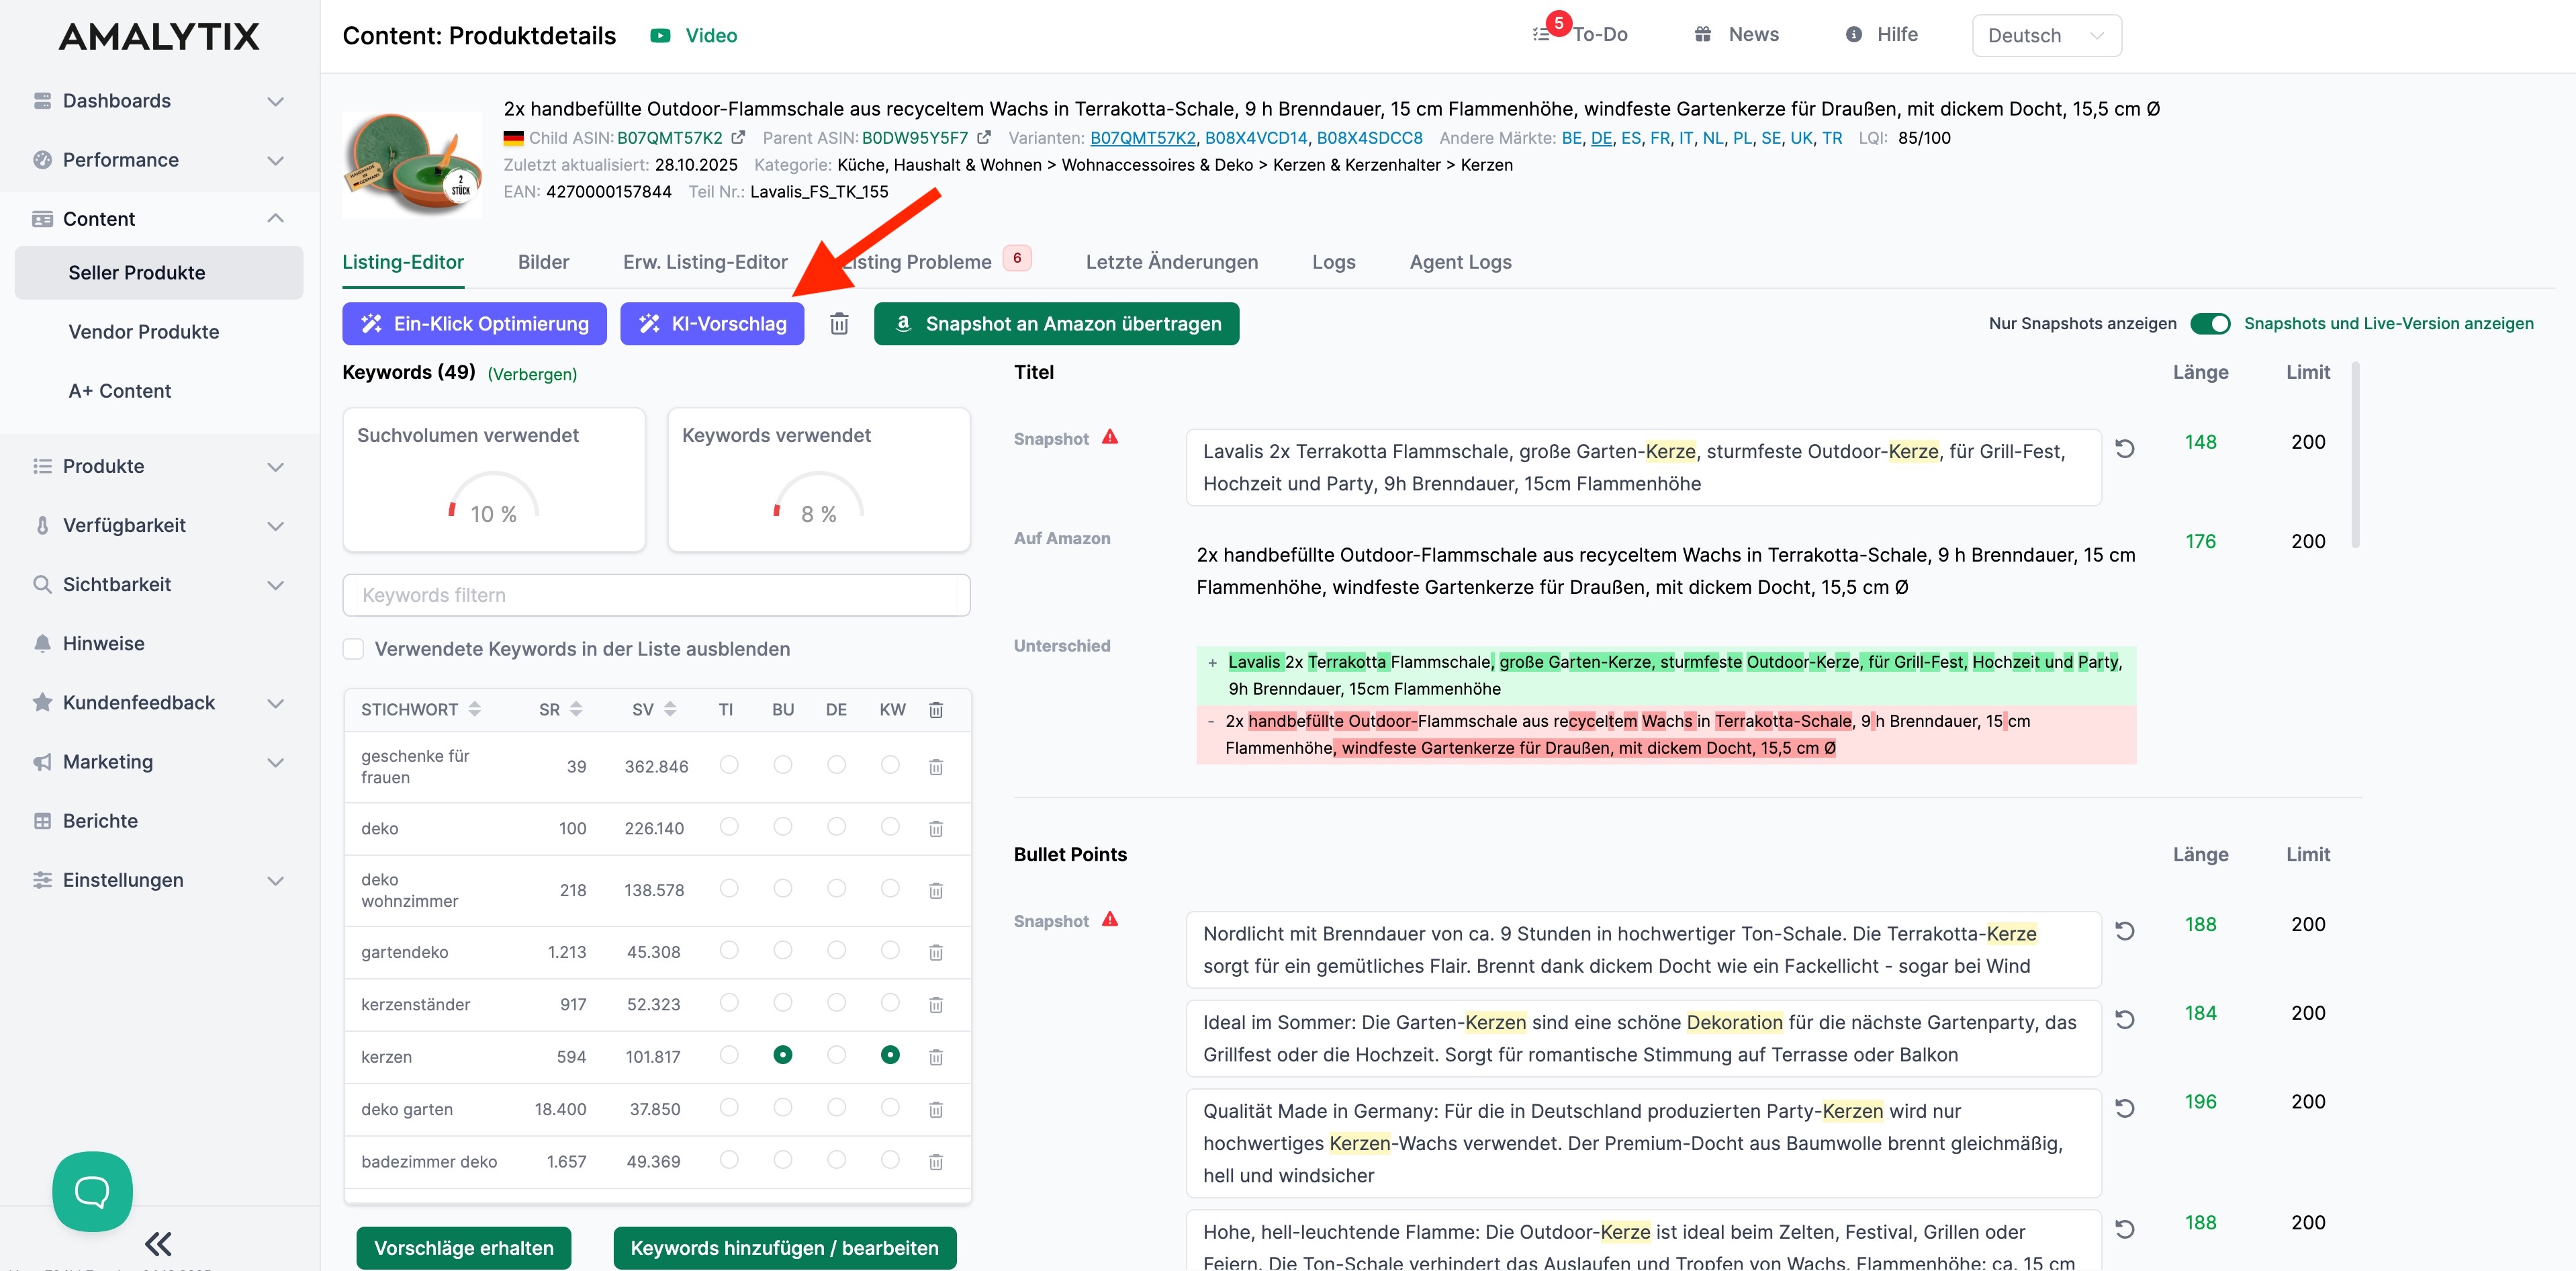This screenshot has width=2576, height=1271.
Task: Check 'Verwendete Keywords in der Liste ausblenden'
Action: click(x=353, y=649)
